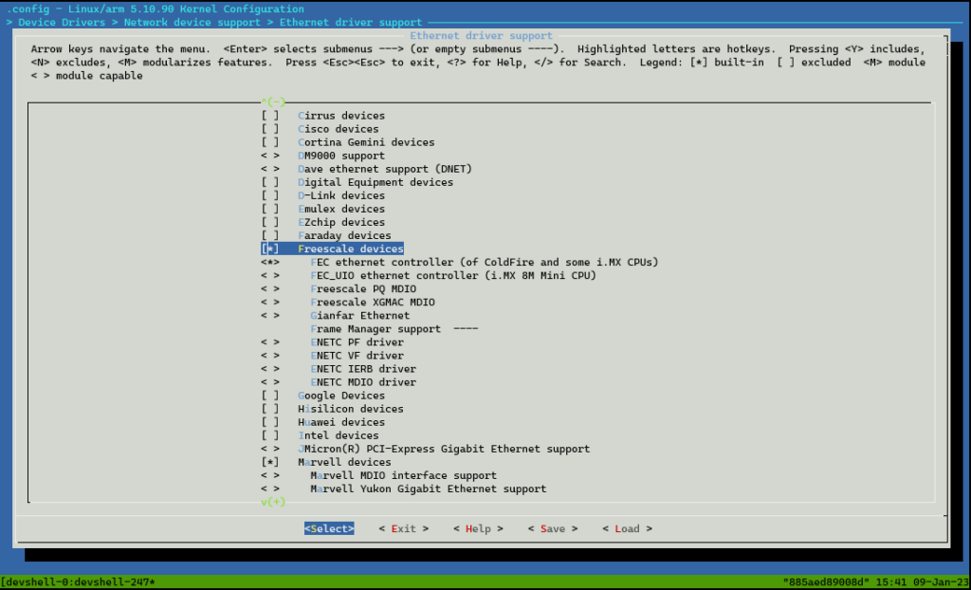Viewport: 971px width, 590px height.
Task: Go to Device Drivers breadcrumb
Action: point(62,23)
